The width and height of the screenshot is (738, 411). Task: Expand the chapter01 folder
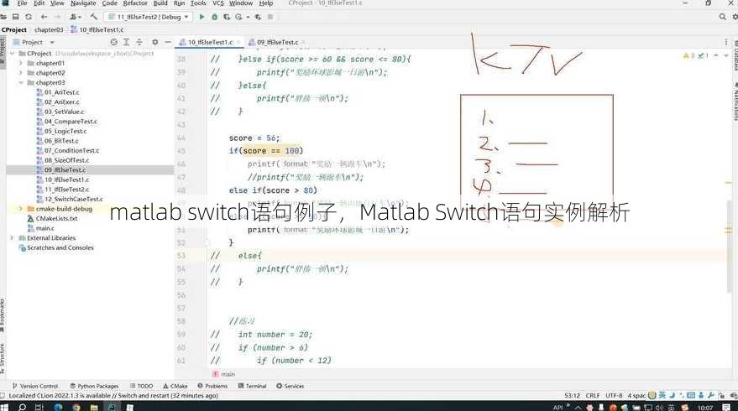coord(20,63)
